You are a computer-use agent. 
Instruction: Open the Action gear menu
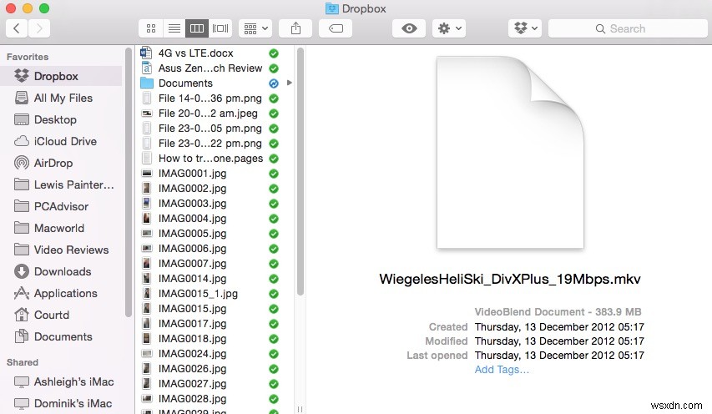(x=449, y=28)
